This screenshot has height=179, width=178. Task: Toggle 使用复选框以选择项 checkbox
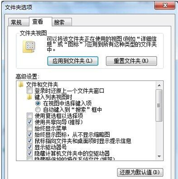(x=30, y=116)
